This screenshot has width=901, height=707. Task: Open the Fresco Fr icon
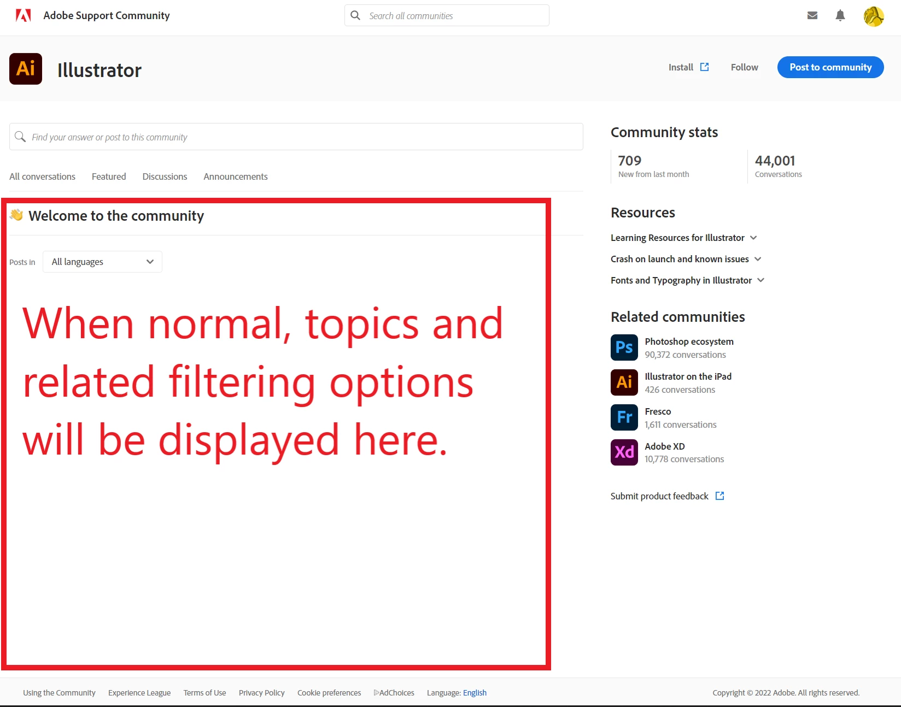(x=624, y=417)
